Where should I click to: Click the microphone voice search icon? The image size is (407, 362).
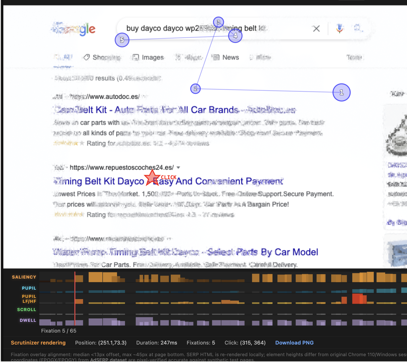pos(339,29)
